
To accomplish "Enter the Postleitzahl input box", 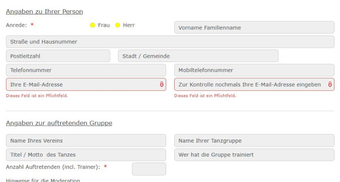I will 58,56.
